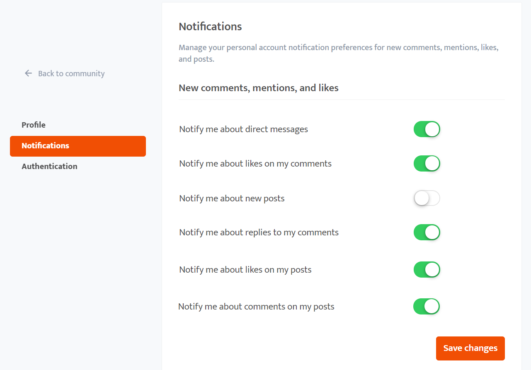Click the "New comments, mentions, and likes" heading
This screenshot has height=370, width=531.
pos(258,88)
